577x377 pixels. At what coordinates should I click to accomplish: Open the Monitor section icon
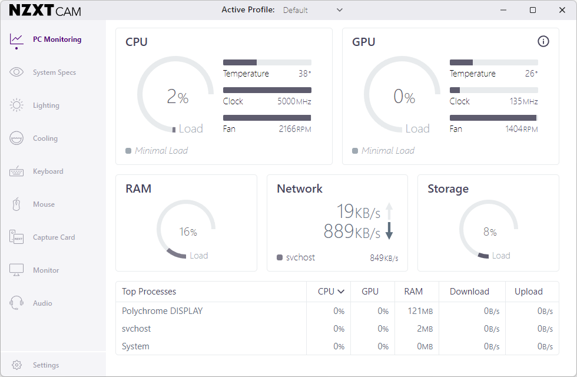16,270
